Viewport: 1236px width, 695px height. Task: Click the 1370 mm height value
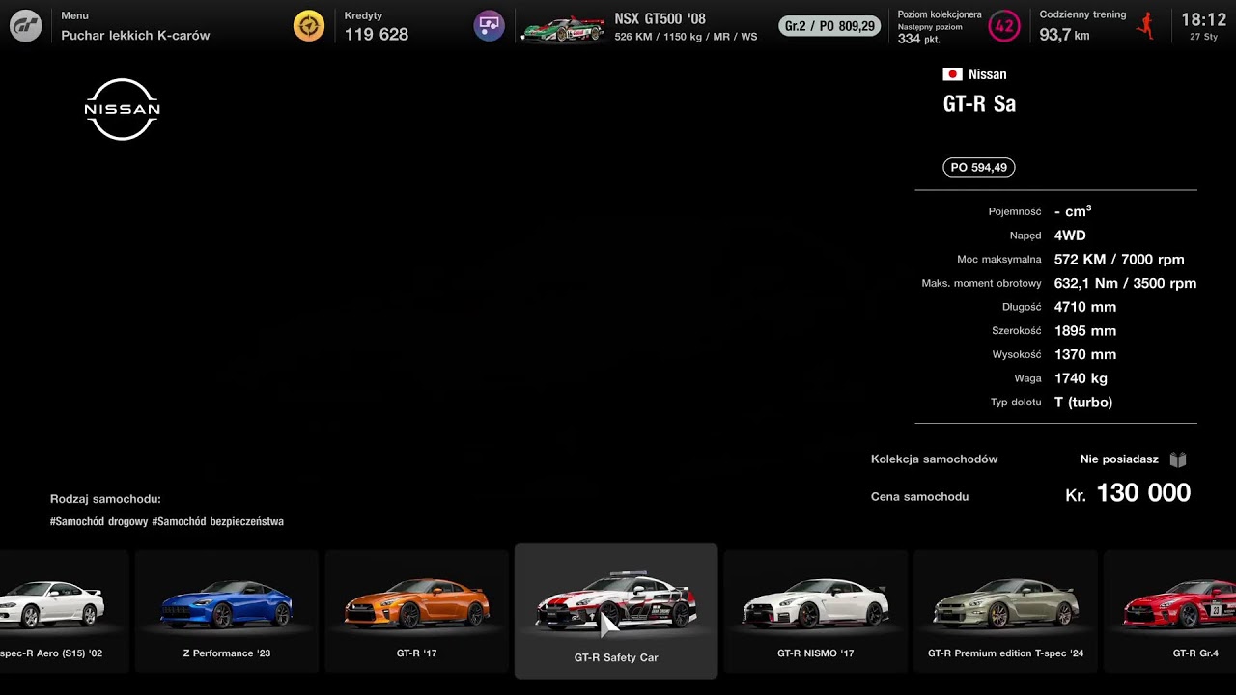(1085, 354)
